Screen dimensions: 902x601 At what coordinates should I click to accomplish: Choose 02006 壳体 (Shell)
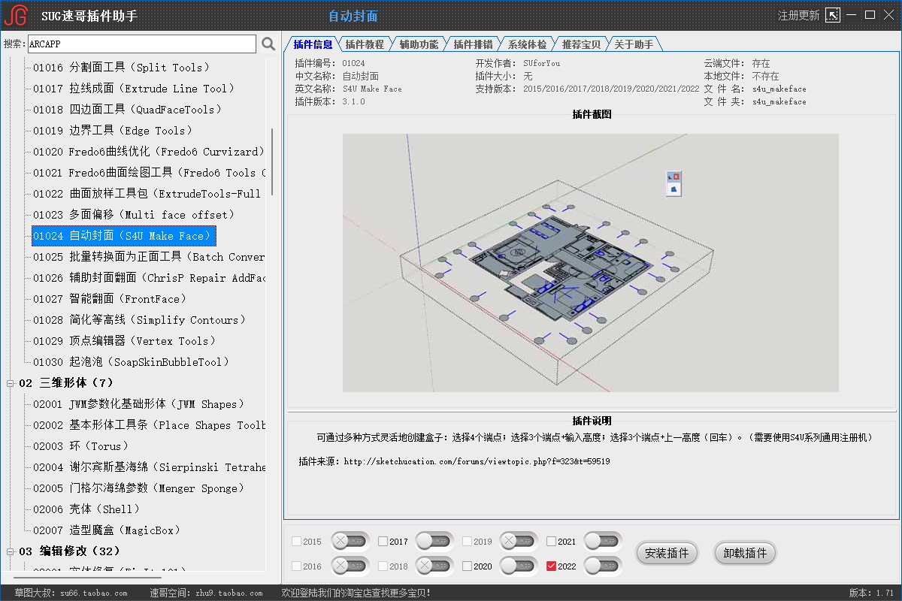86,509
